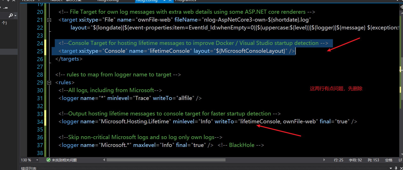Click the horizontal scrollbar right arrow
Viewport: 403px width, 170px height.
(x=324, y=160)
